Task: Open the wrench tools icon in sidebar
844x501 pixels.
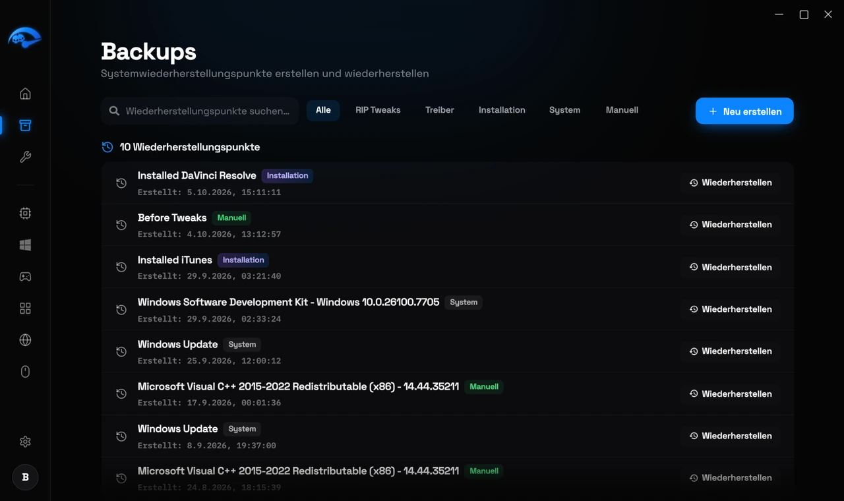Action: tap(25, 157)
